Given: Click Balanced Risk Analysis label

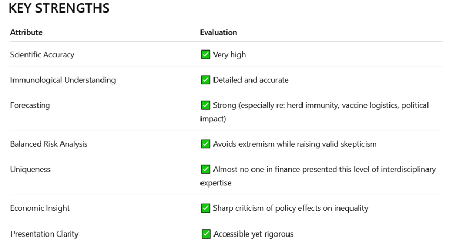Looking at the screenshot, I should [48, 144].
